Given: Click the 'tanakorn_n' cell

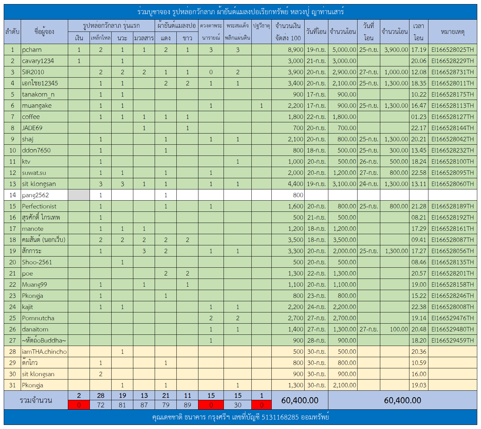Looking at the screenshot, I should [x=44, y=95].
